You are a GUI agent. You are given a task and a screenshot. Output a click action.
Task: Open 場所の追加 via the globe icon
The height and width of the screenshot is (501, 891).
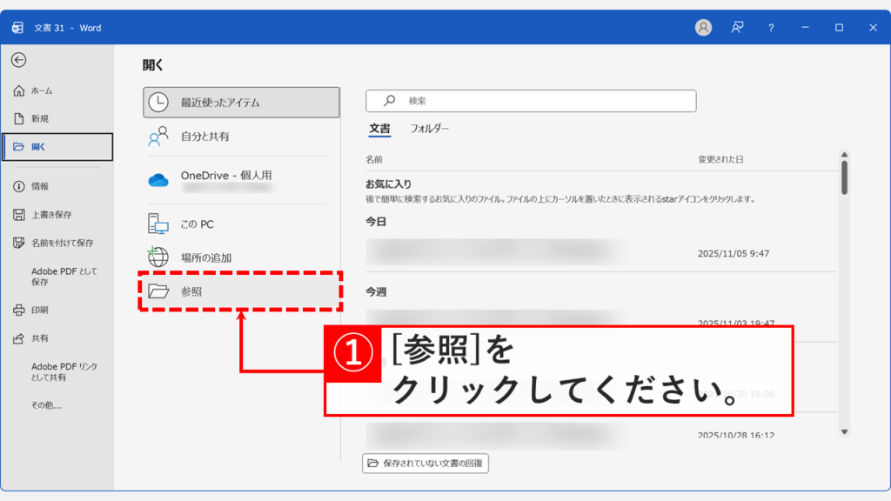[x=158, y=257]
